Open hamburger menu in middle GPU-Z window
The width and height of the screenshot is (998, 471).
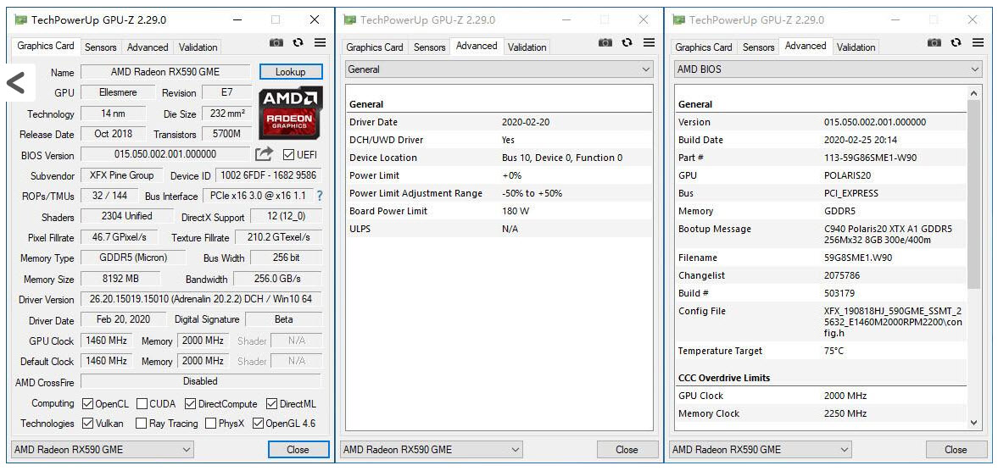(649, 42)
